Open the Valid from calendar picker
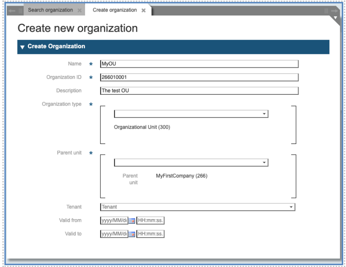Viewport: 346px width, 267px height. coord(132,221)
